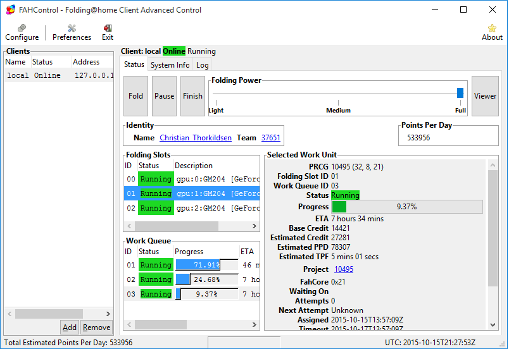
Task: Open the Configure toolbar icon
Action: 22,32
